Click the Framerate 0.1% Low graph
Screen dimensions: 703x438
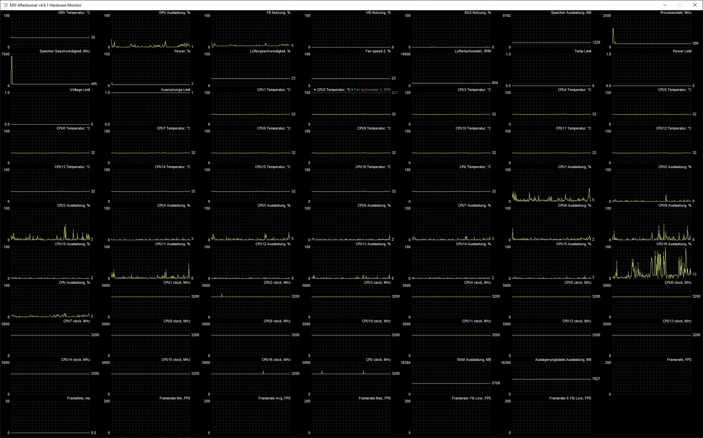tap(551, 417)
